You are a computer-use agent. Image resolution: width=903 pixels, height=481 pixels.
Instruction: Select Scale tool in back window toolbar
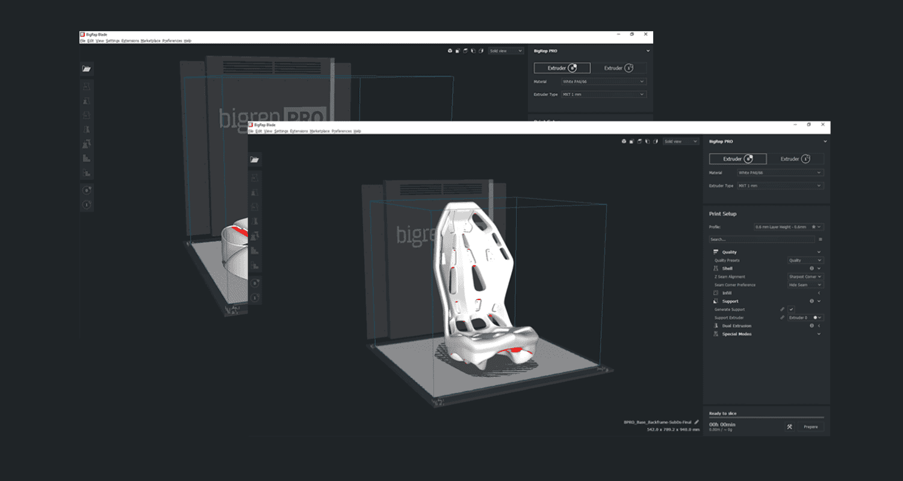click(x=87, y=101)
